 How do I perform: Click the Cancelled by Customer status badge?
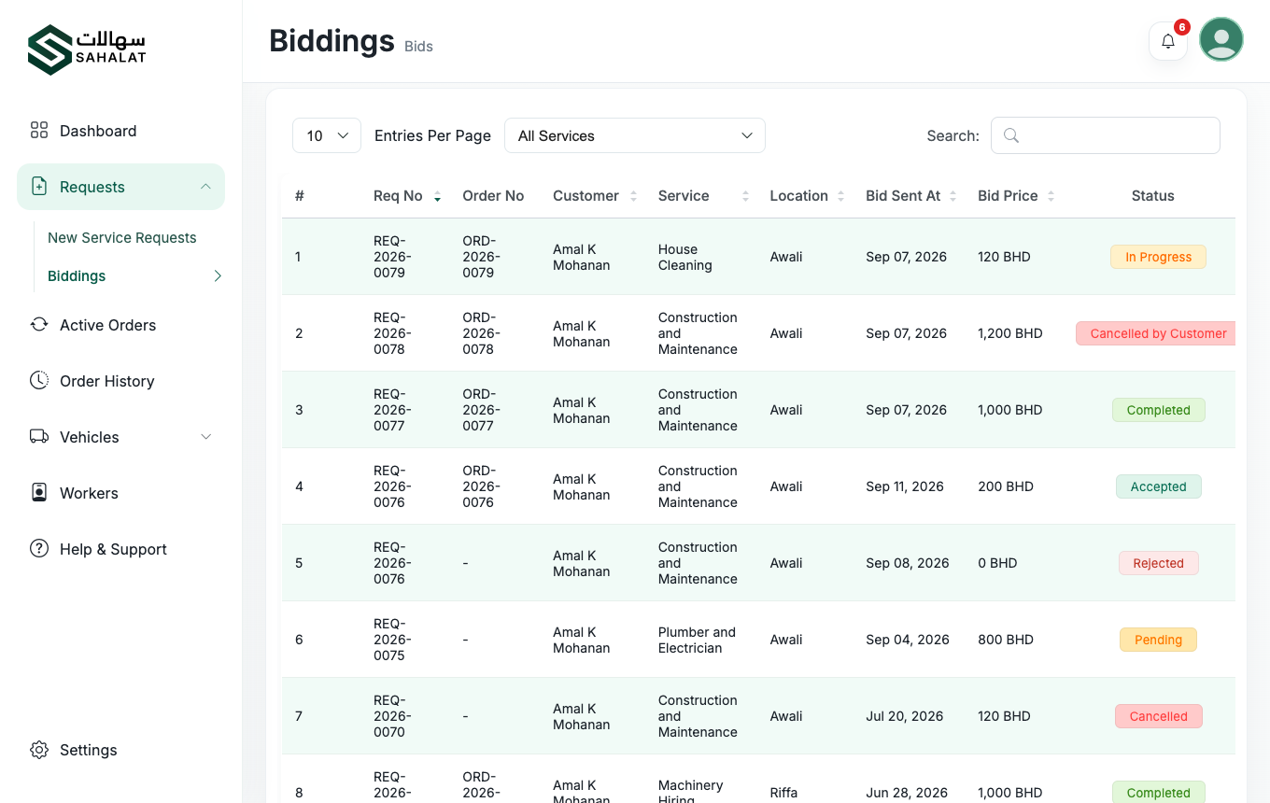click(x=1158, y=333)
